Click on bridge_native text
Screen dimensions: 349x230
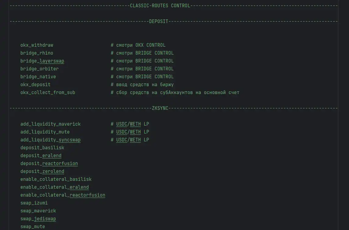pyautogui.click(x=38, y=77)
